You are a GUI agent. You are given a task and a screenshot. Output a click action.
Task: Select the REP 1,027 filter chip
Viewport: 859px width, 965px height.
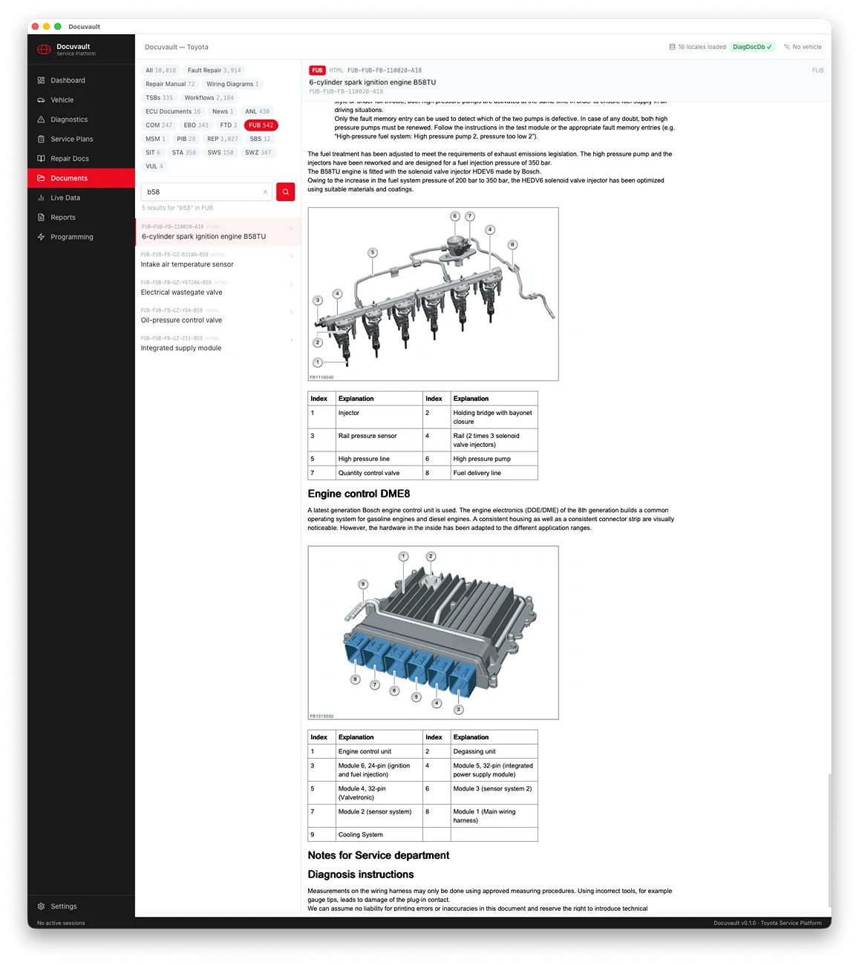(223, 139)
